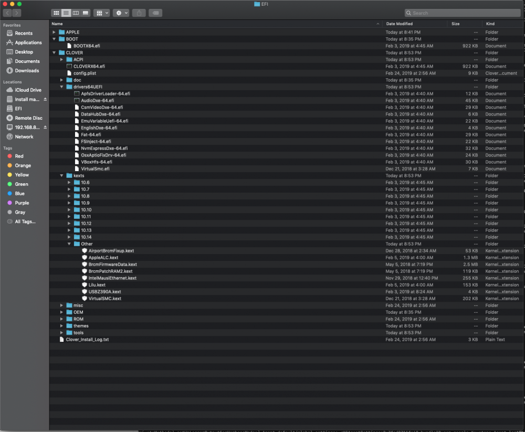
Task: Collapse the BOOT folder
Action: click(54, 39)
